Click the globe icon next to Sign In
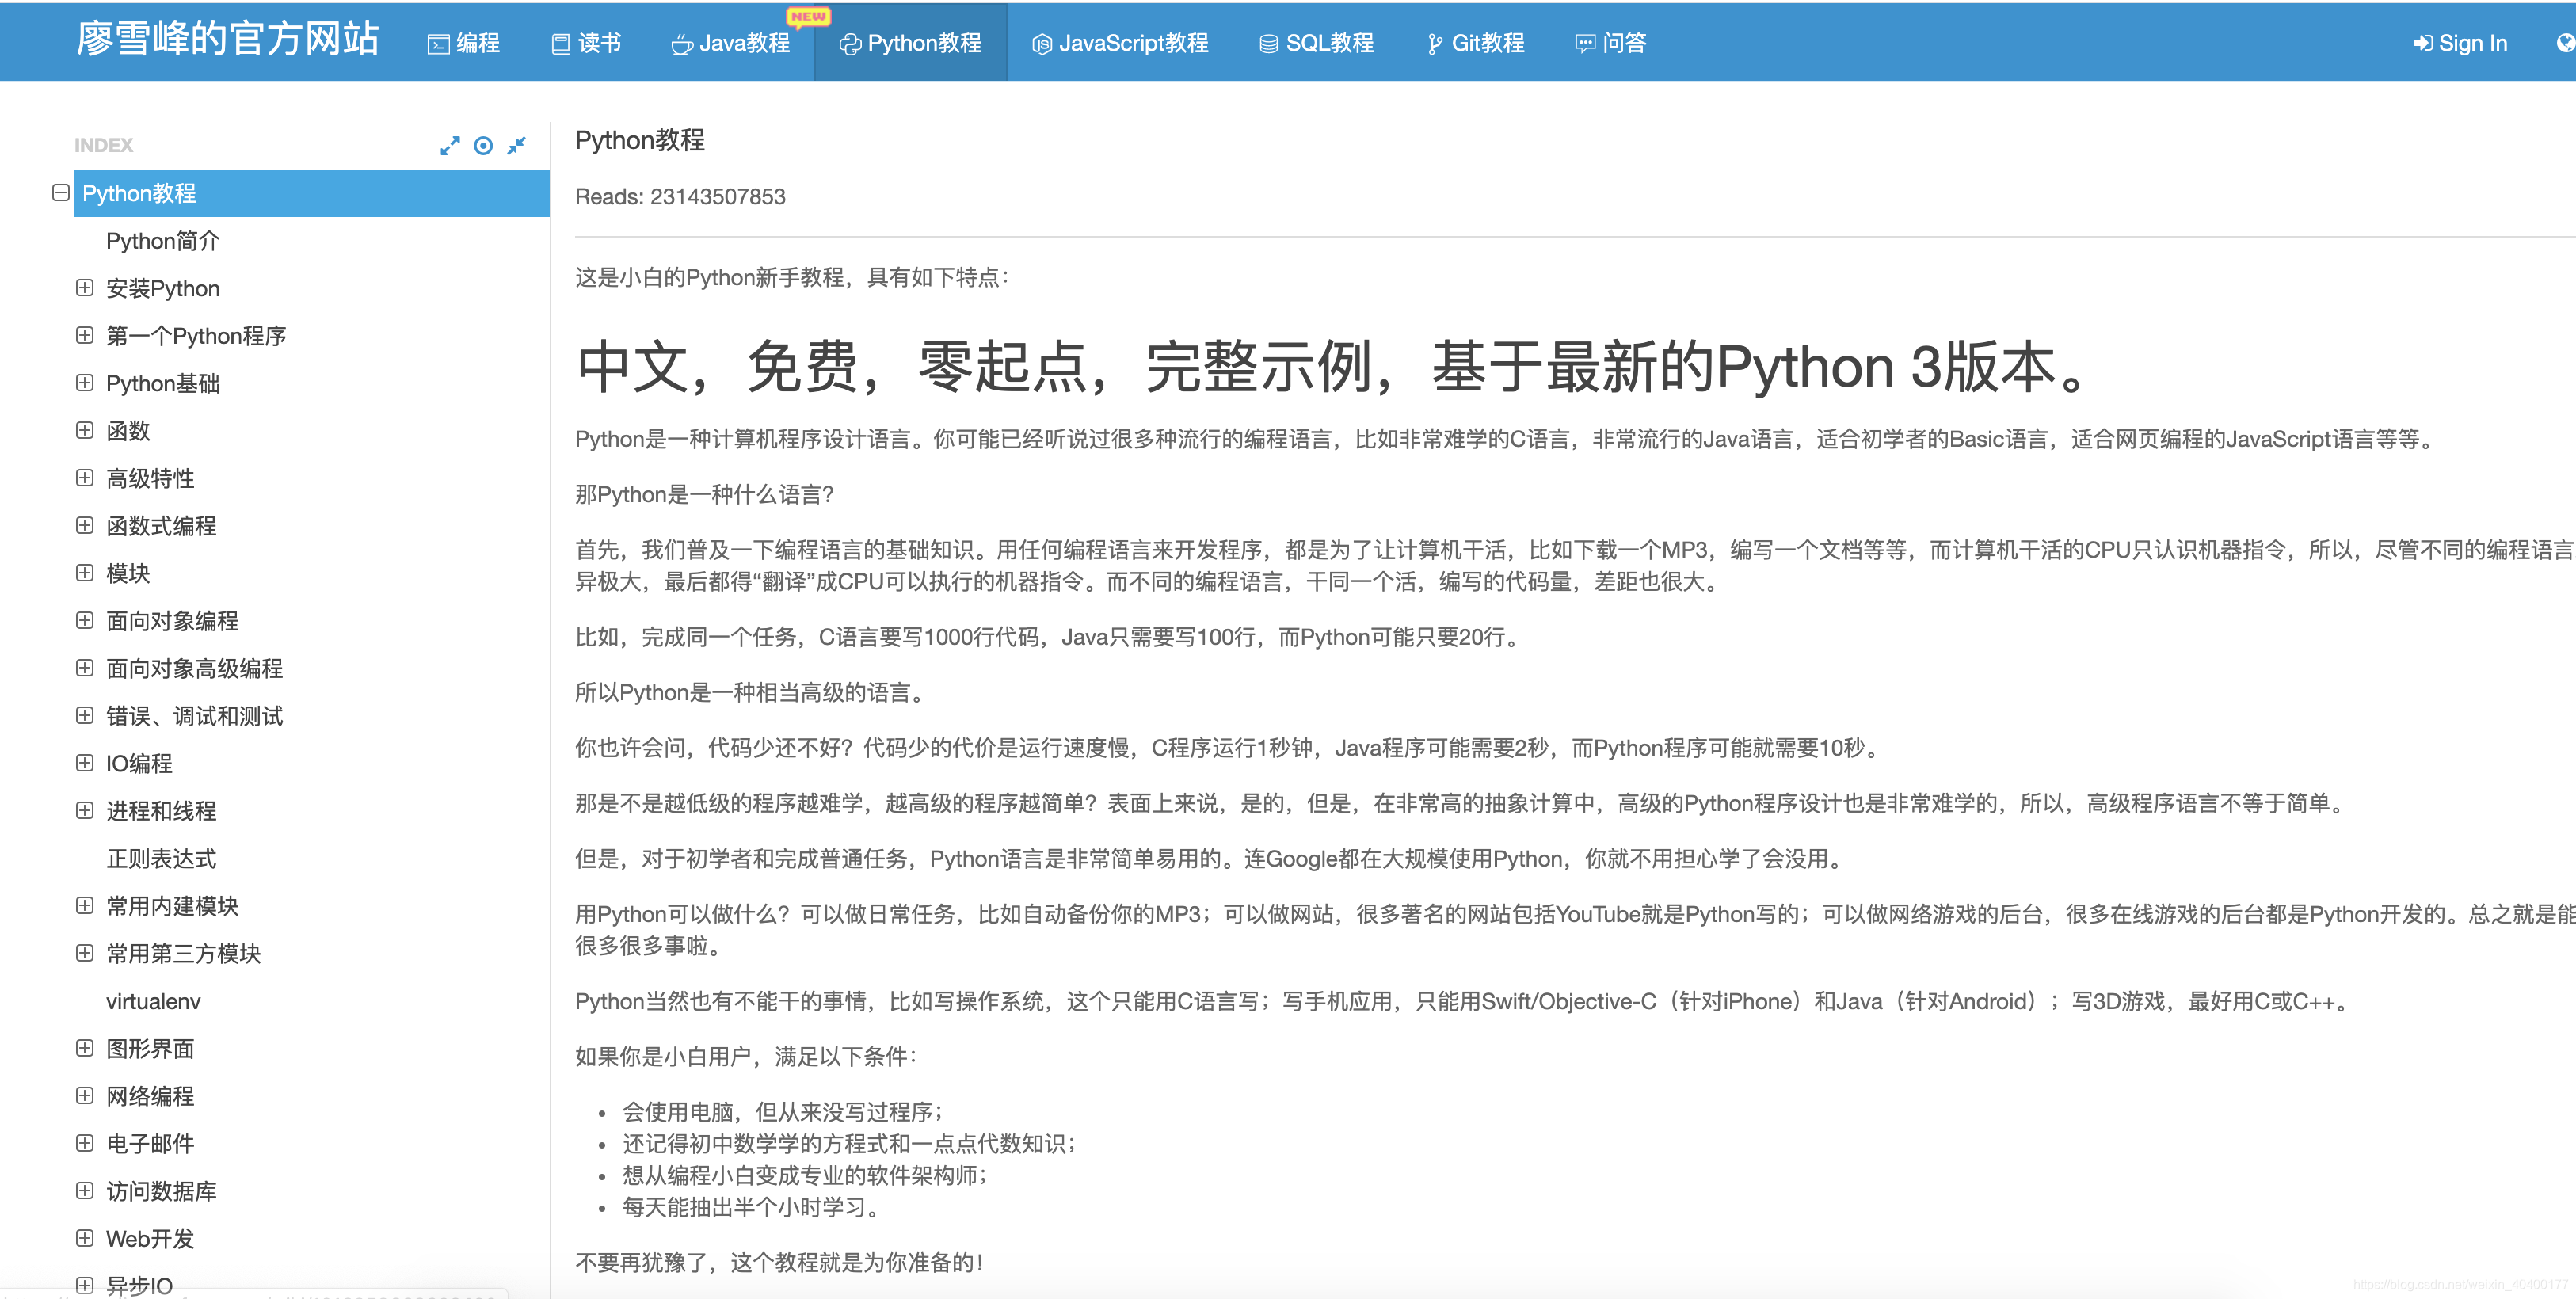Image resolution: width=2576 pixels, height=1299 pixels. point(2564,43)
